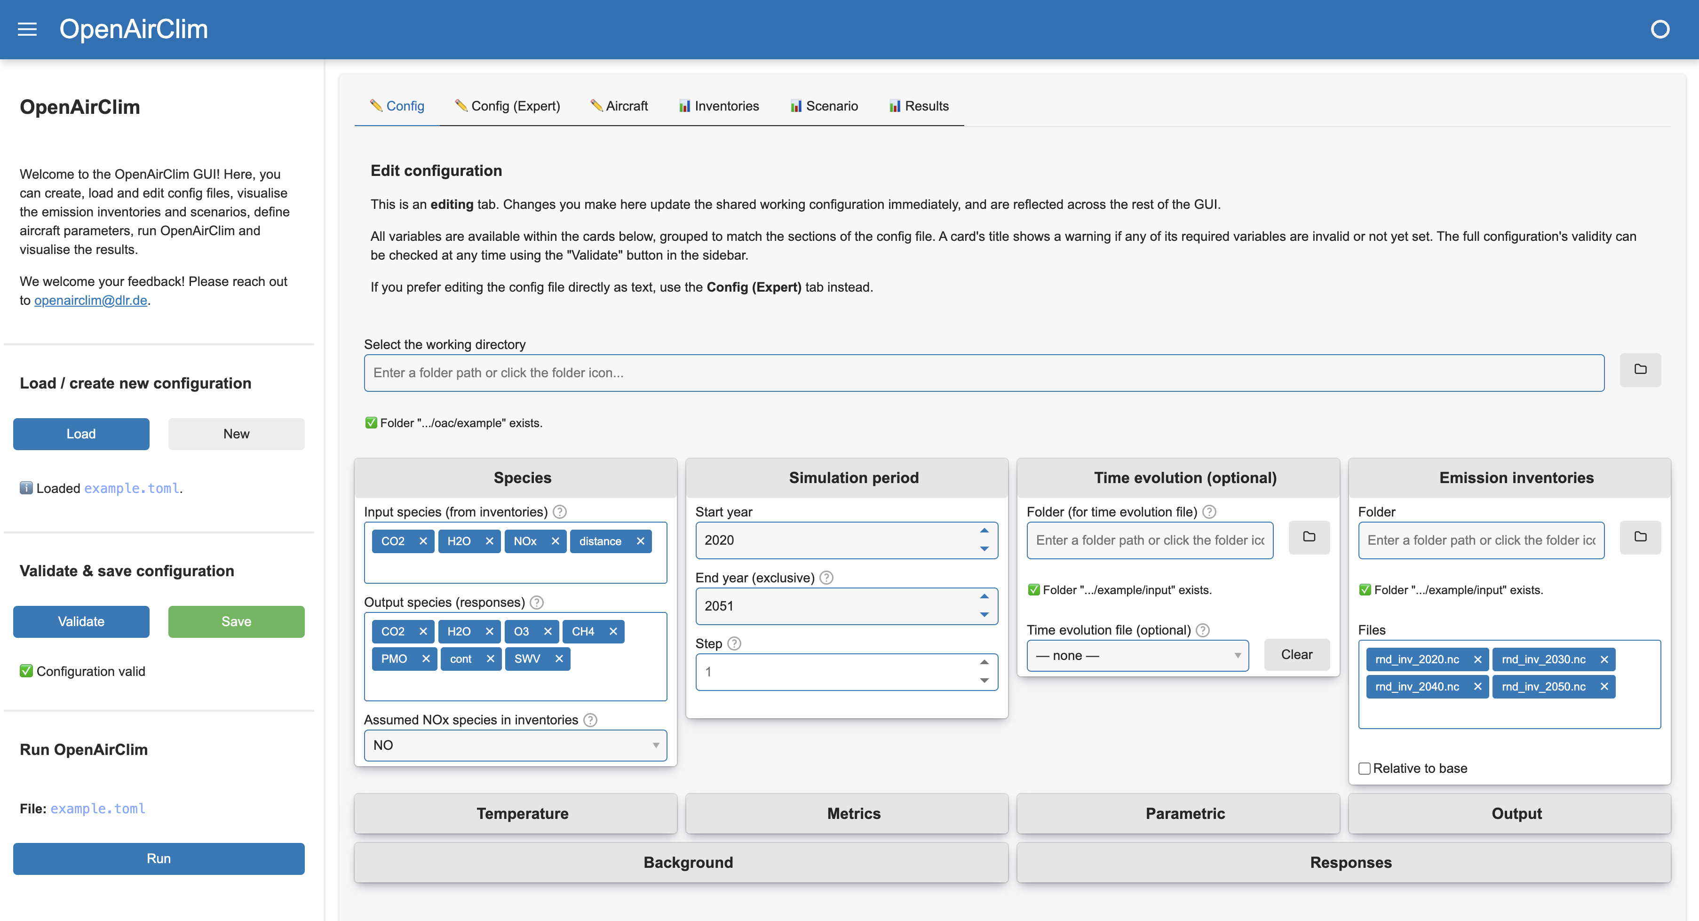Switch to the Inventories tab
Viewport: 1699px width, 921px height.
tap(719, 106)
